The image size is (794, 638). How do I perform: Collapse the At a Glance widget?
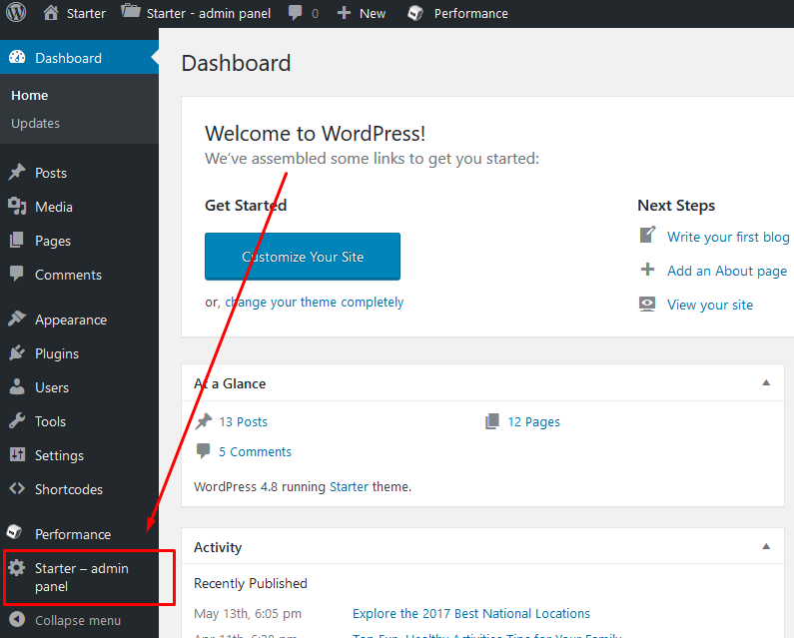tap(766, 383)
